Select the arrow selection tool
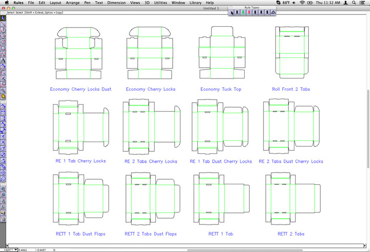370x252 pixels. [3, 18]
